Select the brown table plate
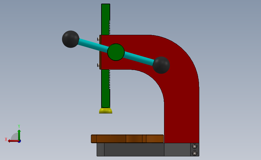The image size is (261, 160). (127, 139)
